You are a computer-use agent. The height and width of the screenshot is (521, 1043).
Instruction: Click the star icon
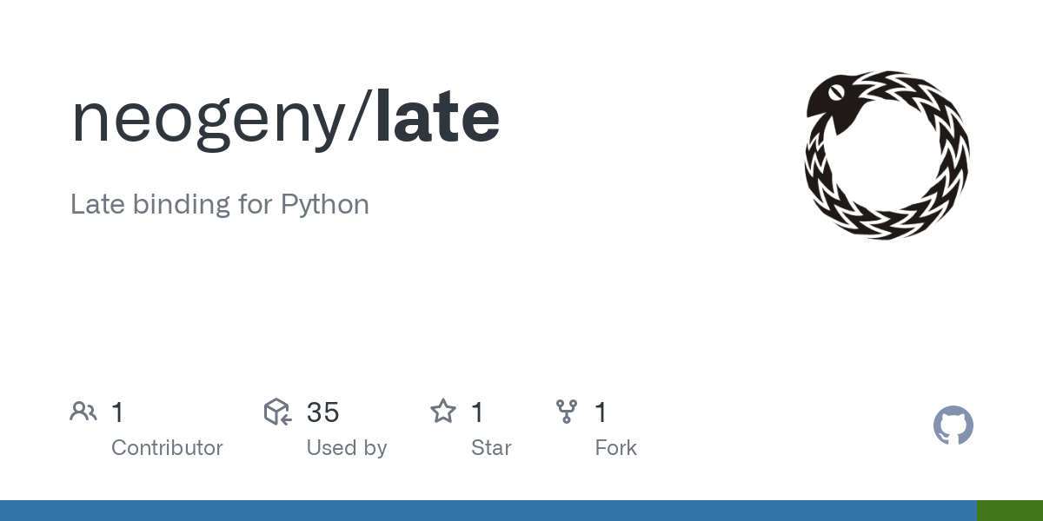pos(443,412)
